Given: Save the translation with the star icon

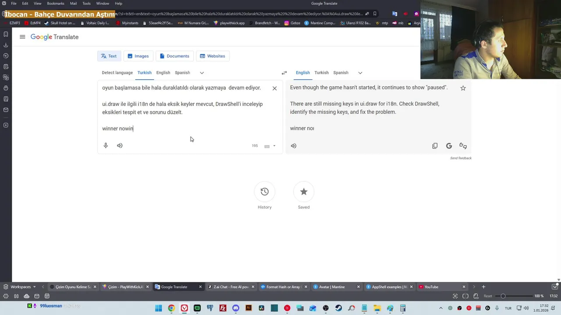Looking at the screenshot, I should point(463,88).
